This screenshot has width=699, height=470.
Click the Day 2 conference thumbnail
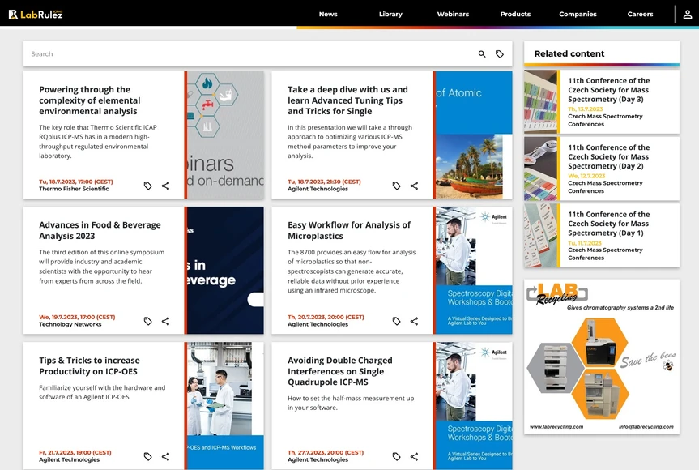(541, 169)
